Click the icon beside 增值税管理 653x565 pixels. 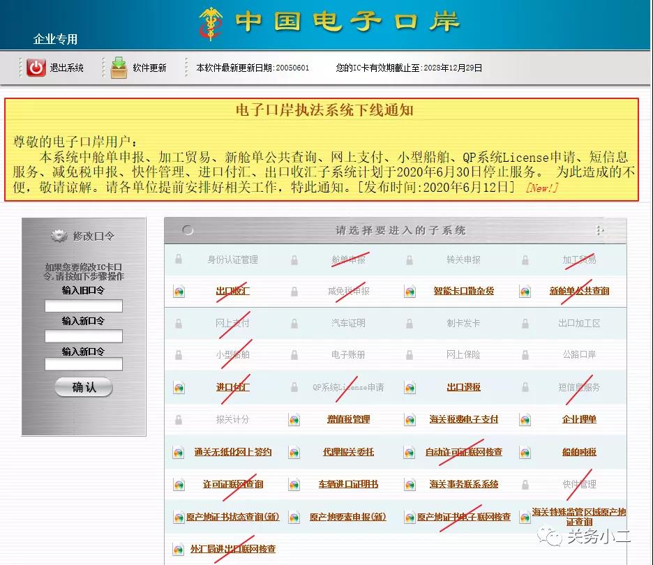pyautogui.click(x=294, y=420)
